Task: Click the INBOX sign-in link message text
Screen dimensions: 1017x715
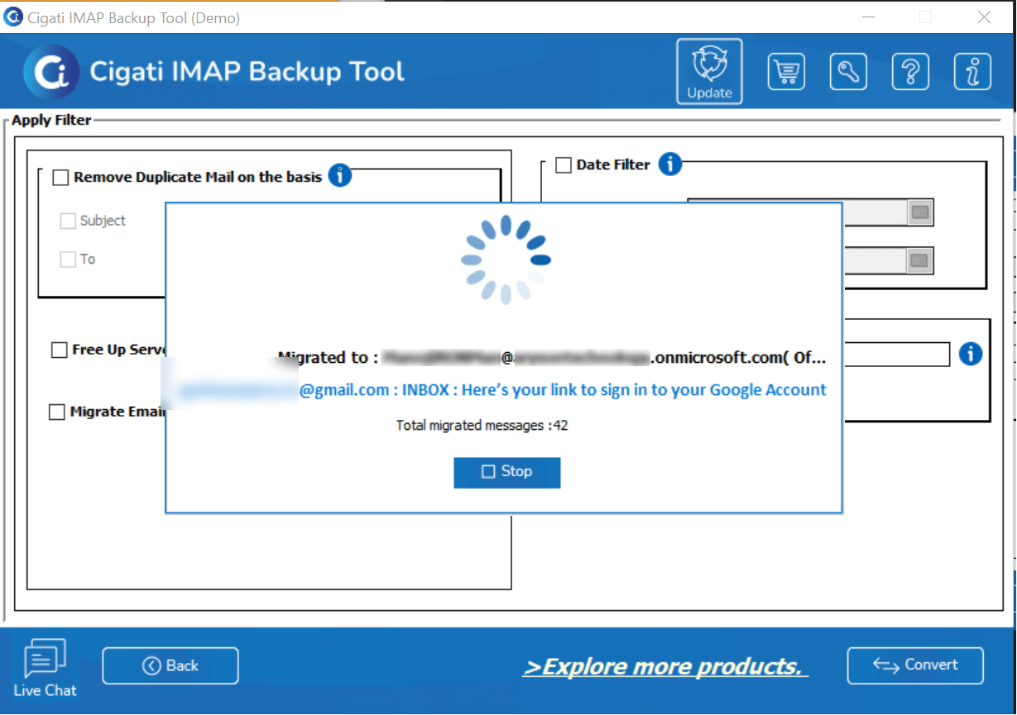Action: point(563,390)
